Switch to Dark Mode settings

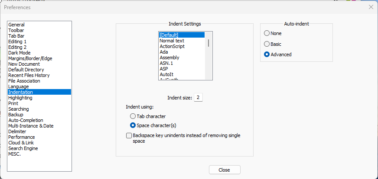[x=20, y=53]
